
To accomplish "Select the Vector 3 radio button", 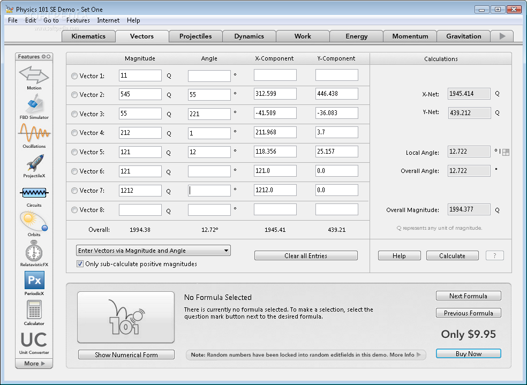I will point(74,114).
